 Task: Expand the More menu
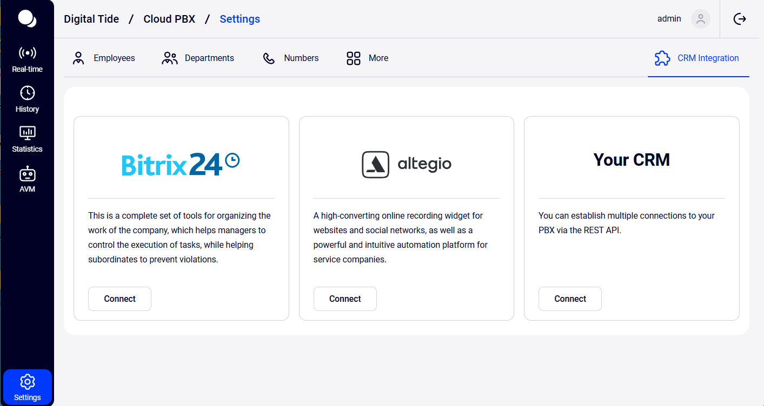[x=367, y=58]
